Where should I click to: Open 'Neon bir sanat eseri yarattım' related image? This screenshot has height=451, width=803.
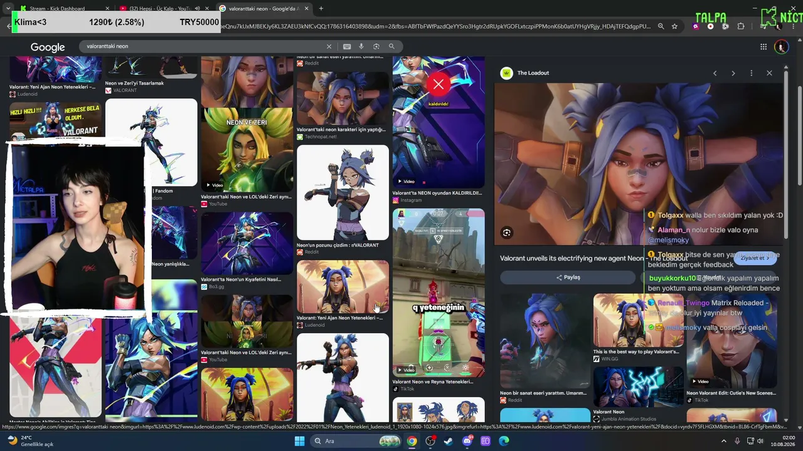(545, 341)
